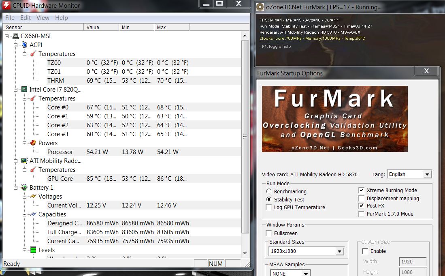This screenshot has width=445, height=276.
Task: Click the Max column header
Action: point(171,27)
